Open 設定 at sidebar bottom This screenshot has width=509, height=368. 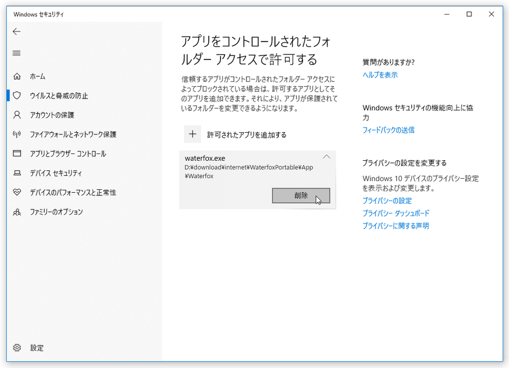coord(36,348)
